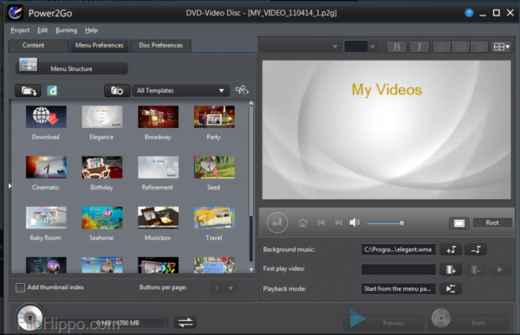Image resolution: width=520 pixels, height=335 pixels.
Task: Click the First play video field
Action: [x=399, y=269]
